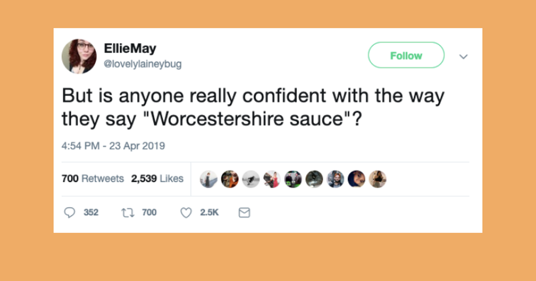Image resolution: width=536 pixels, height=281 pixels.
Task: Click the first liker's avatar thumbnail
Action: coord(209,179)
